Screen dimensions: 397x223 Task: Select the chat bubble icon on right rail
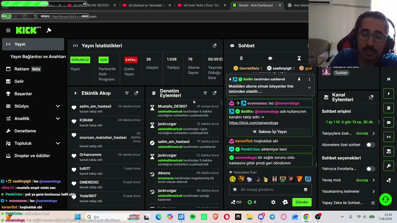coord(389,122)
